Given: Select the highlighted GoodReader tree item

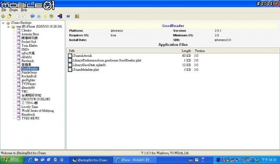Looking at the screenshot, I should pyautogui.click(x=30, y=69).
